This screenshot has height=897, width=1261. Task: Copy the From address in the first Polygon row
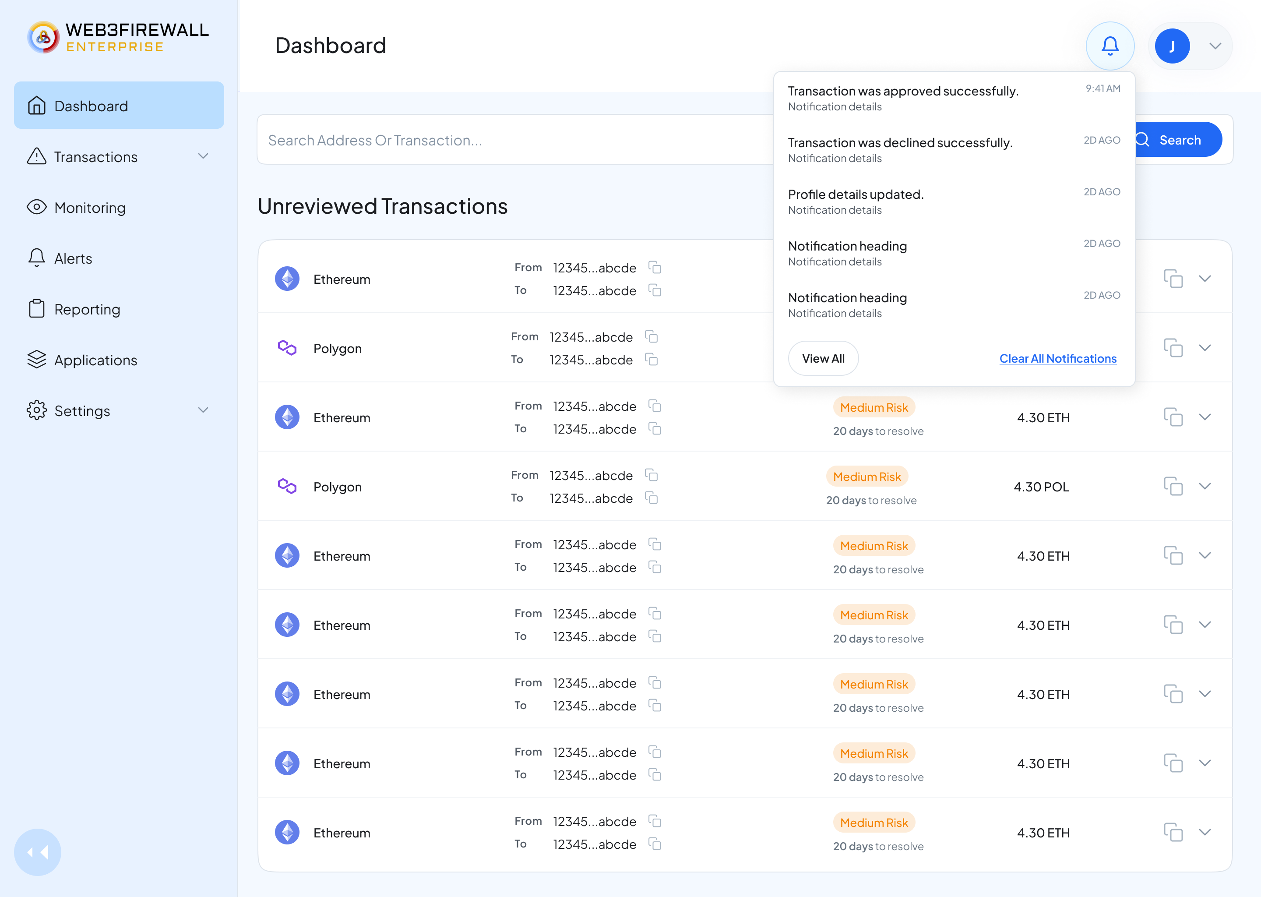click(652, 337)
